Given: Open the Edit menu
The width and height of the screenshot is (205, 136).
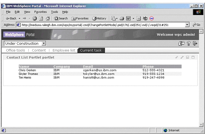Looking at the screenshot, I should (x=17, y=12).
